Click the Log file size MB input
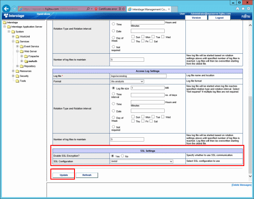The image size is (254, 199). coord(148,88)
